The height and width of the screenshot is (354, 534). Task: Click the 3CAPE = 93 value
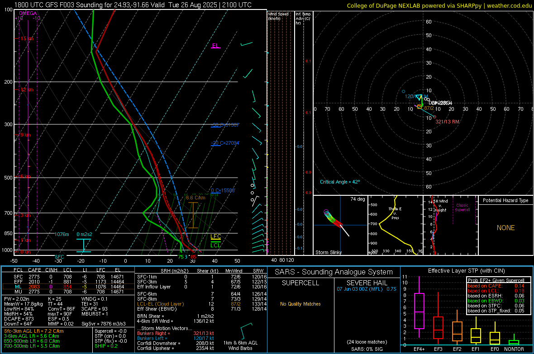(x=94, y=309)
